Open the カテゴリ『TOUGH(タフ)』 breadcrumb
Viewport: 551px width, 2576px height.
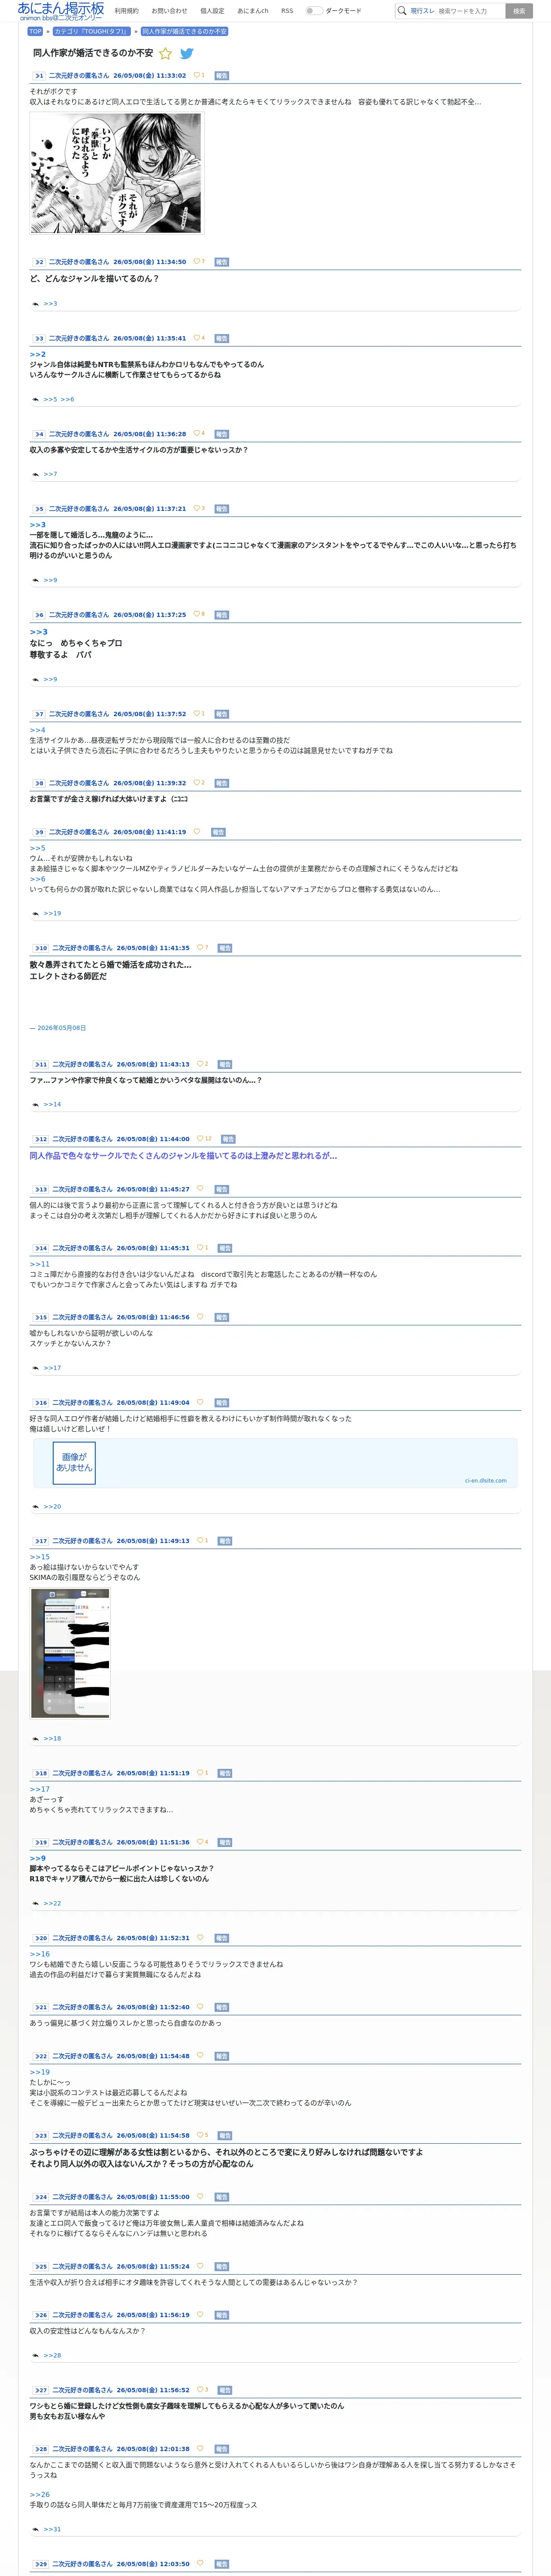point(91,31)
